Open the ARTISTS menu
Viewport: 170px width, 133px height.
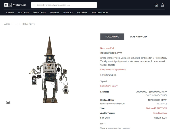coord(10,12)
